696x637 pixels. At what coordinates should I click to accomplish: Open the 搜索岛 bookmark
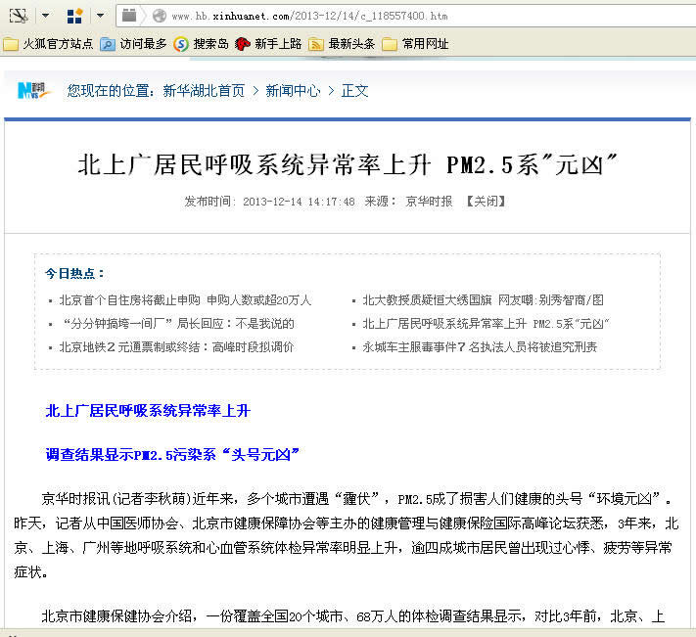(x=201, y=44)
